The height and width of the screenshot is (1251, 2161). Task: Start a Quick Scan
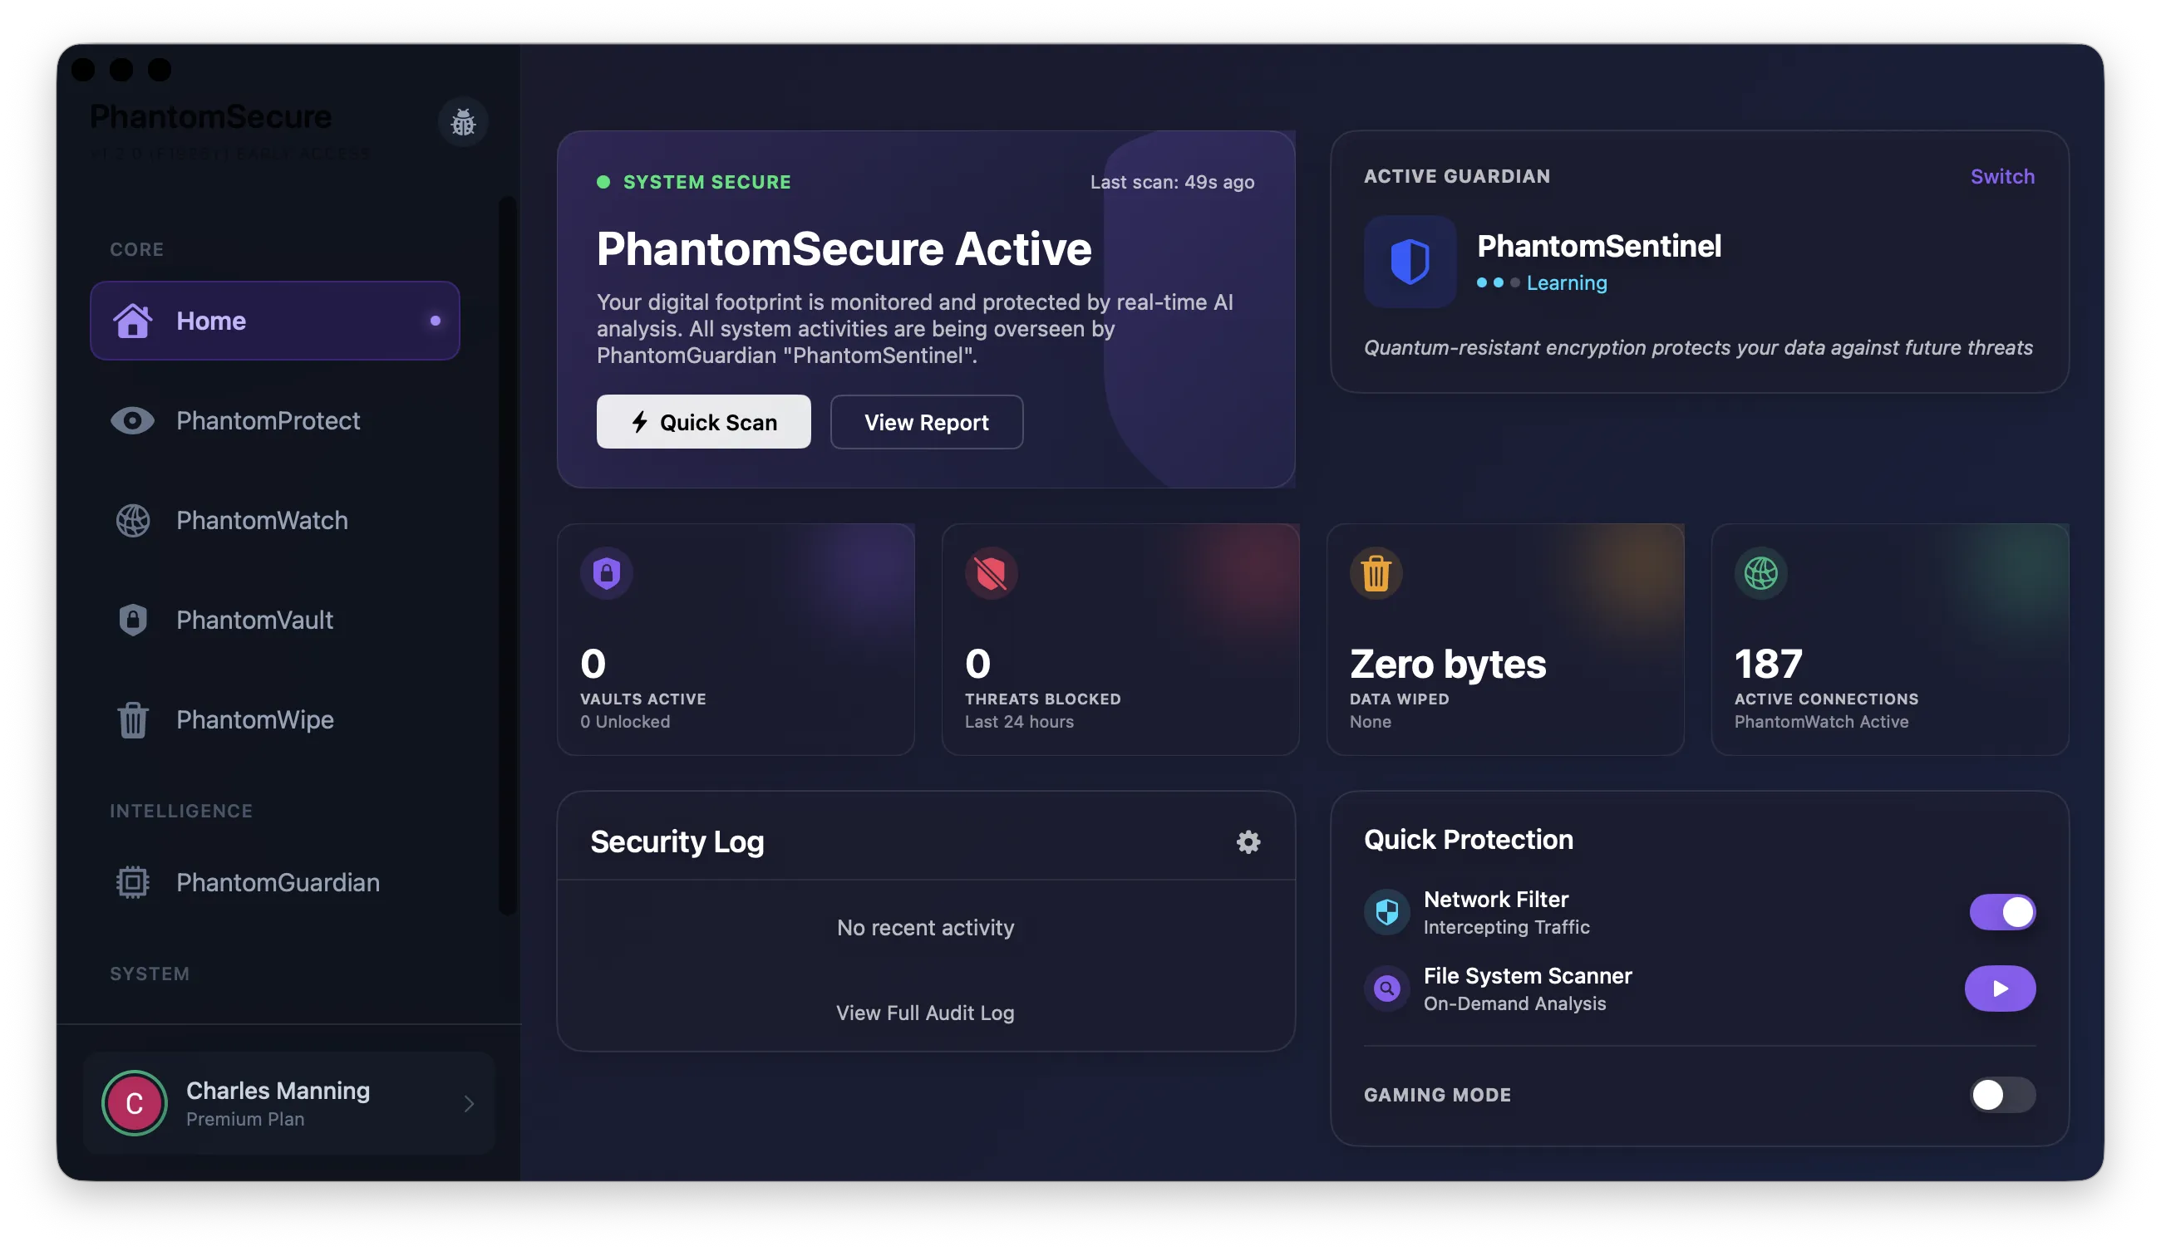click(x=703, y=422)
